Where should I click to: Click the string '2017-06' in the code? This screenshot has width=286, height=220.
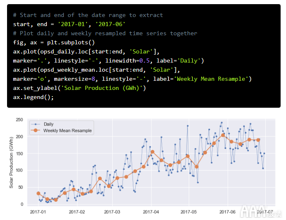point(111,24)
